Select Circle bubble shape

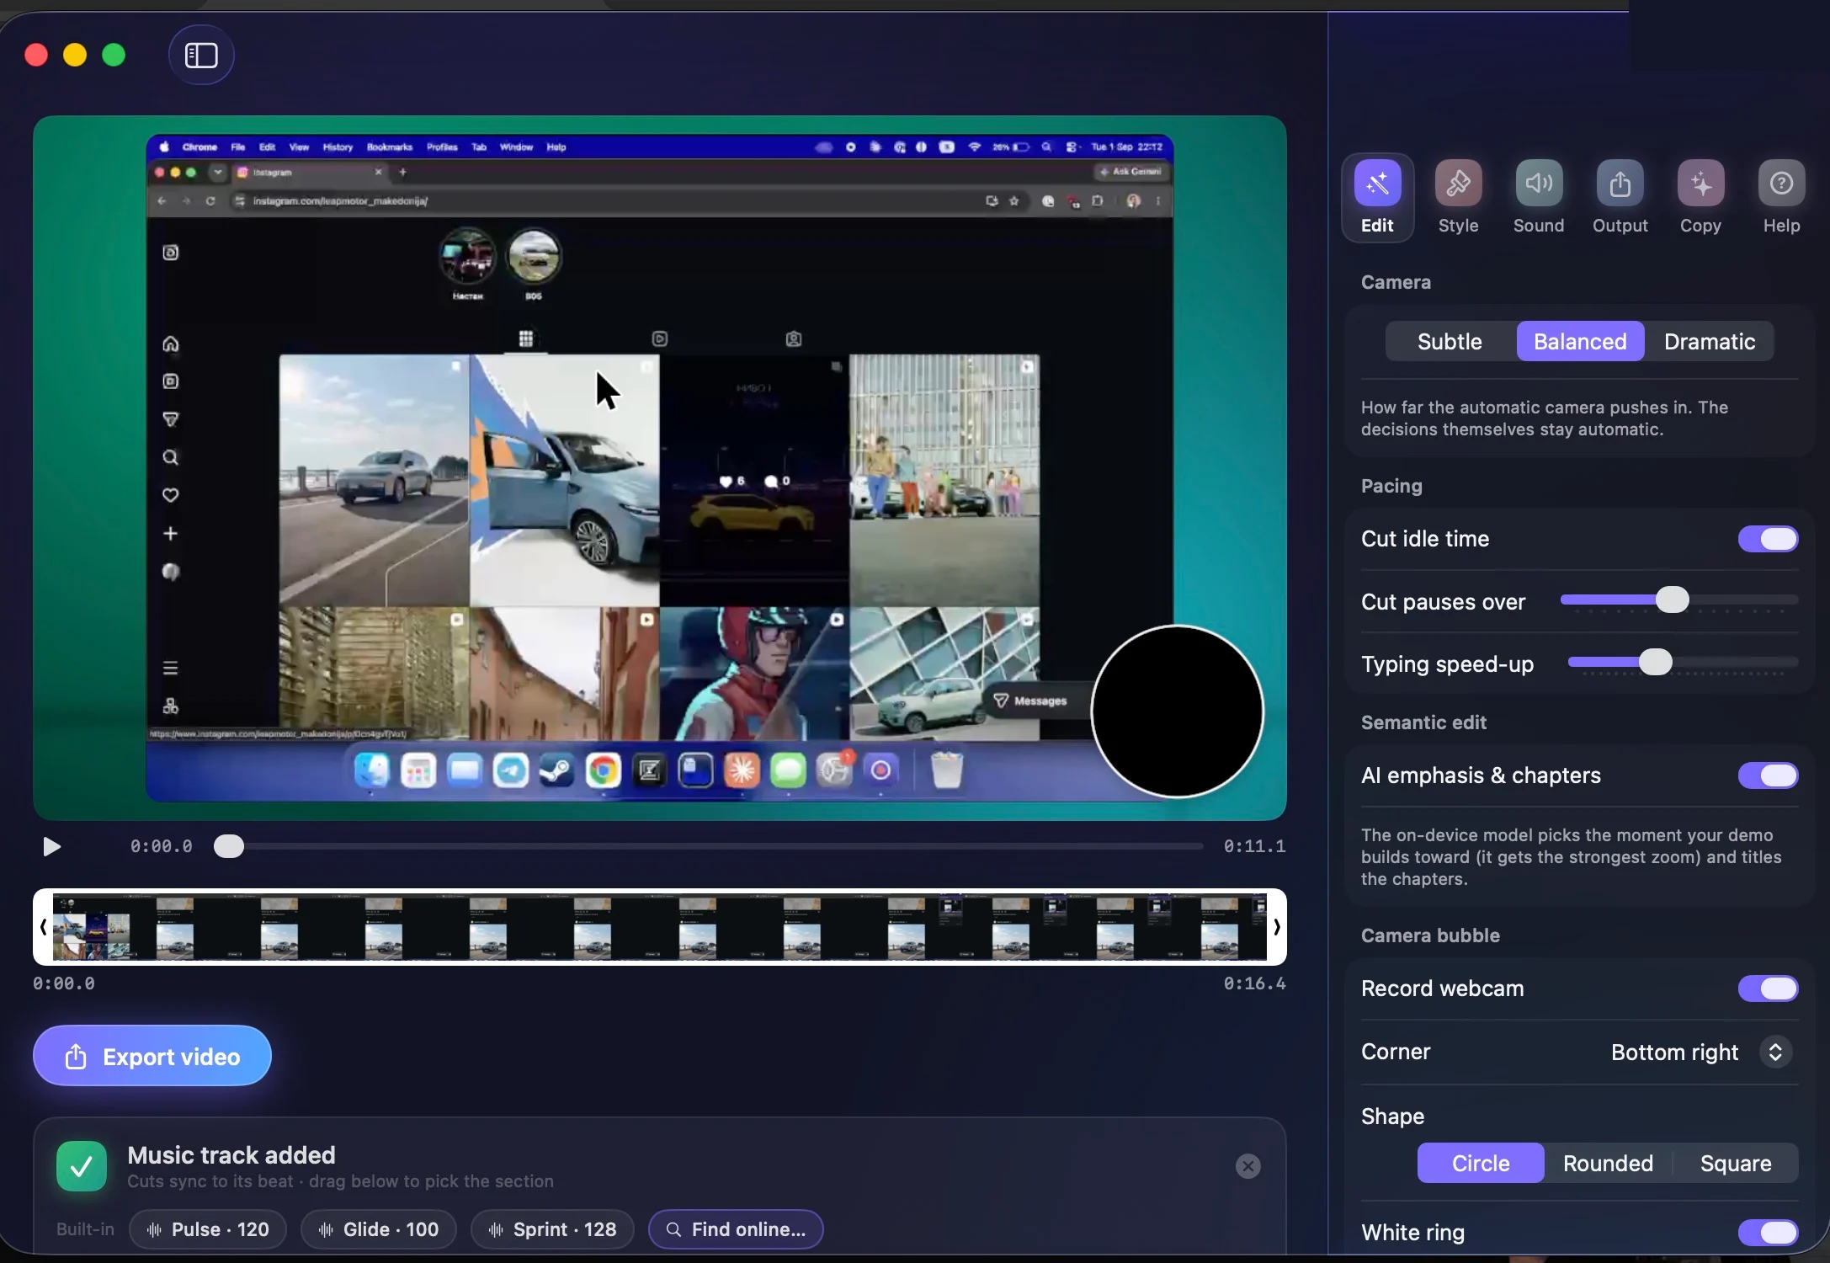pyautogui.click(x=1481, y=1163)
